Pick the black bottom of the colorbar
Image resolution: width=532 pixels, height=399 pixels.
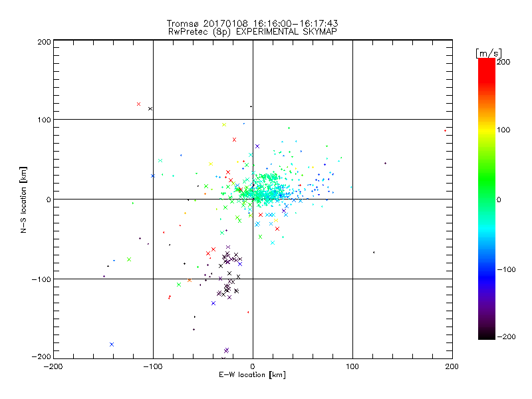coord(487,334)
